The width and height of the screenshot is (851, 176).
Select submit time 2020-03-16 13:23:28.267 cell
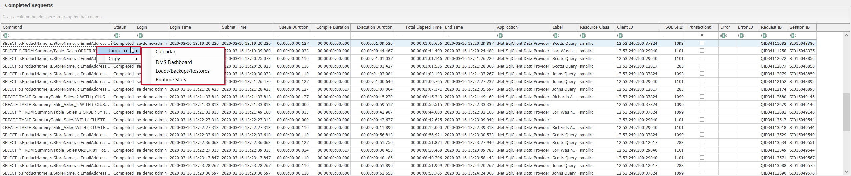click(246, 165)
